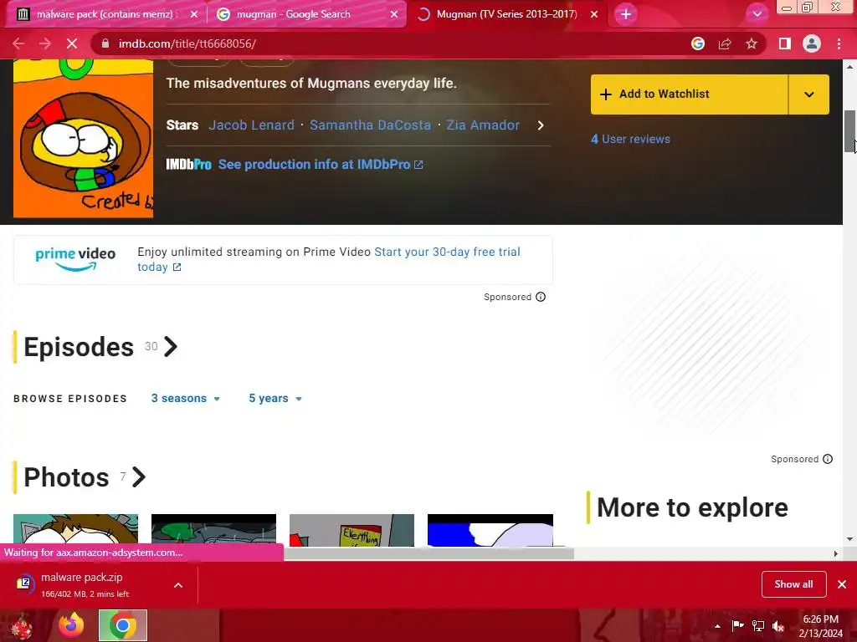The height and width of the screenshot is (642, 857).
Task: Open Windows Start button
Action: point(22,625)
